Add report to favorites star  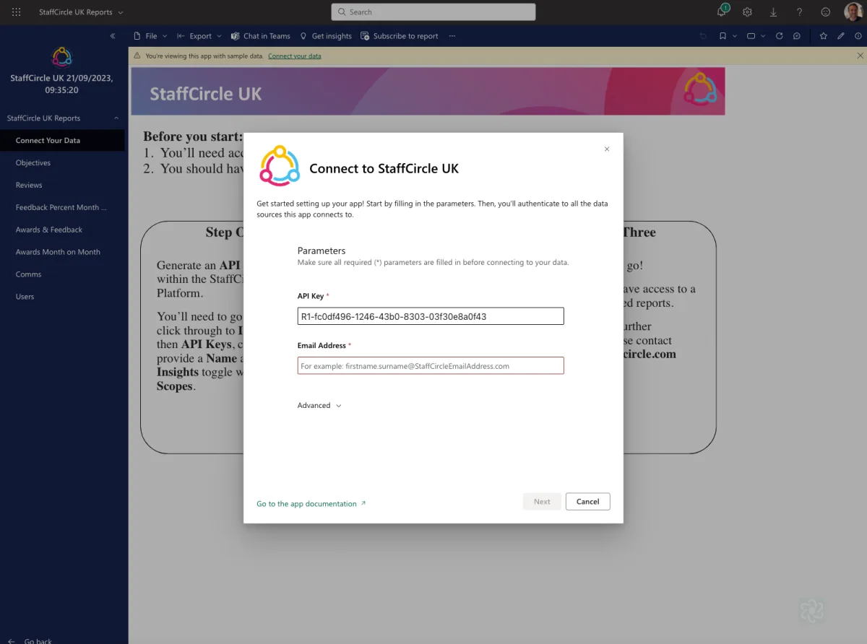click(x=823, y=36)
